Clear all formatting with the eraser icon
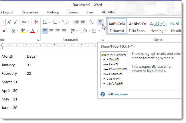 36,22
